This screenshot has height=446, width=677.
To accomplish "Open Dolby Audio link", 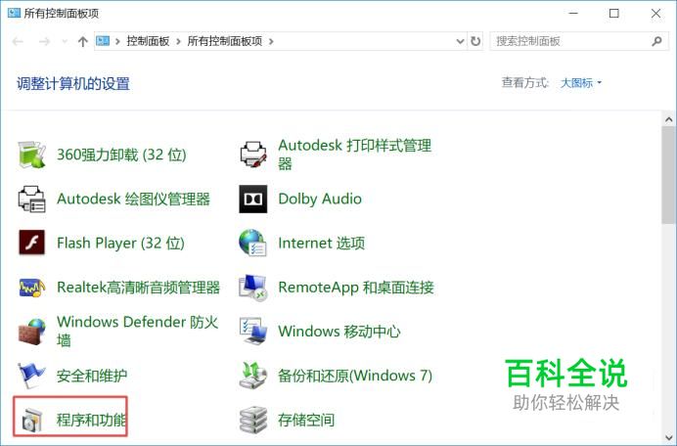I will (x=320, y=200).
